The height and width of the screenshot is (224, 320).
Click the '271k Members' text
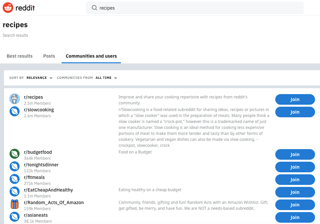point(37,184)
